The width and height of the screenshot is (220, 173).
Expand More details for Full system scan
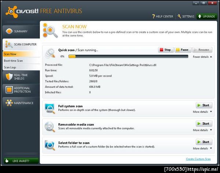tap(202, 112)
